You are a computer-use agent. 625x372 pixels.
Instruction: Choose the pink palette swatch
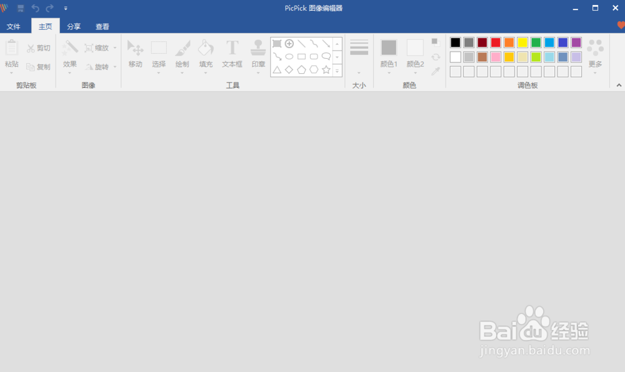(496, 57)
